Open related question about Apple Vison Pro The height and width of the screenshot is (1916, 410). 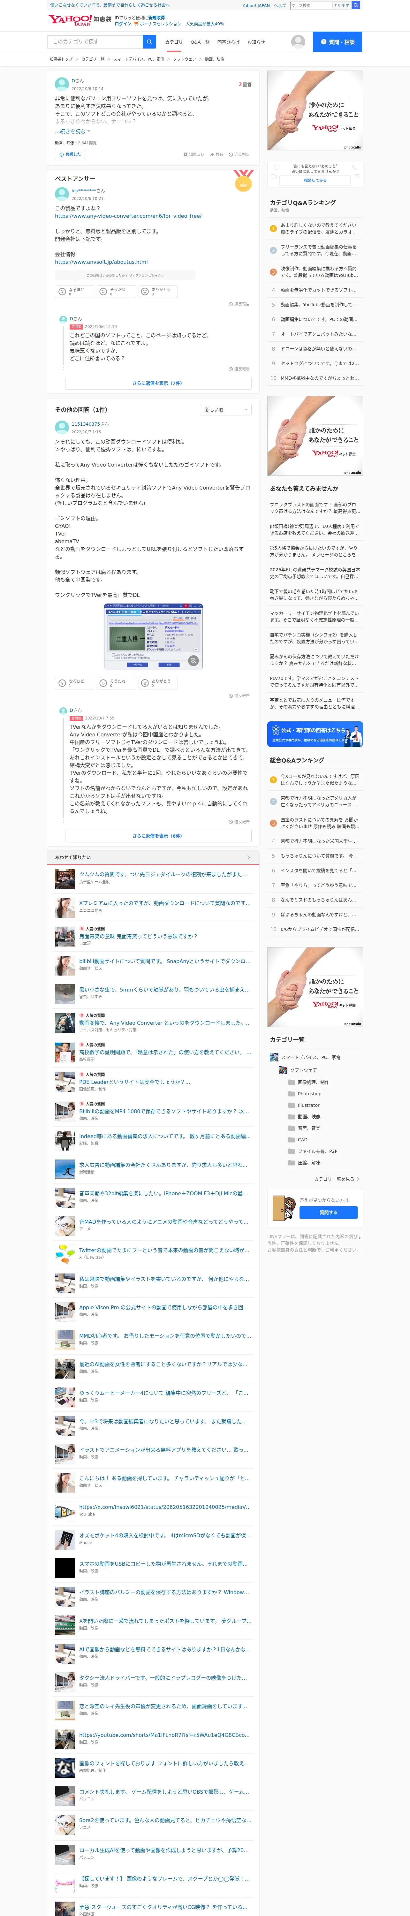(x=164, y=1307)
